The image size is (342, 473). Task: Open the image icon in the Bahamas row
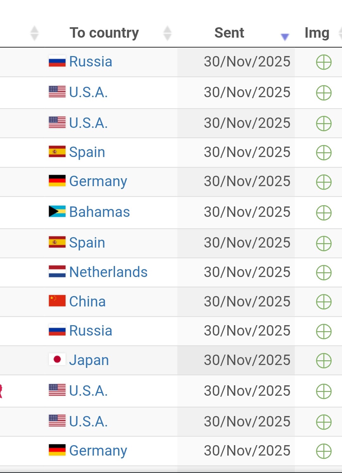[324, 213]
